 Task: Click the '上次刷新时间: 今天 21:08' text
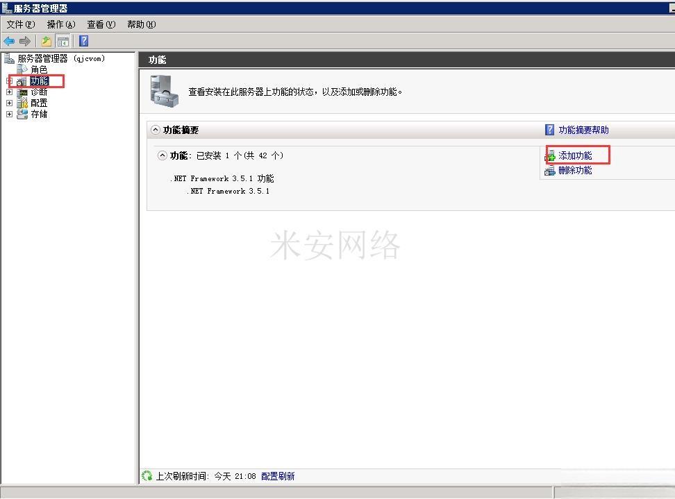(x=206, y=476)
